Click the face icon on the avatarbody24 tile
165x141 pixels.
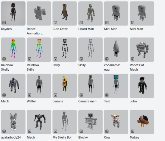4,131
